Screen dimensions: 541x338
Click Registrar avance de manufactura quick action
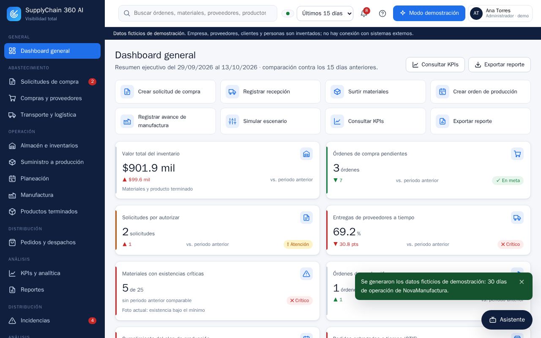click(x=165, y=121)
